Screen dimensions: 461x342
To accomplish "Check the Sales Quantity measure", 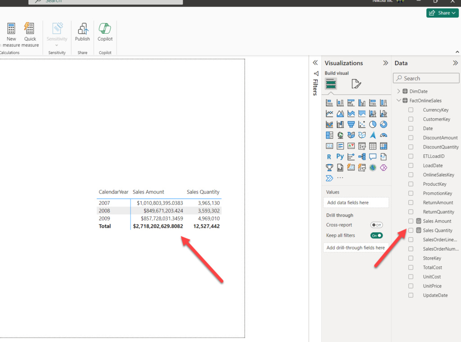I will pyautogui.click(x=411, y=230).
